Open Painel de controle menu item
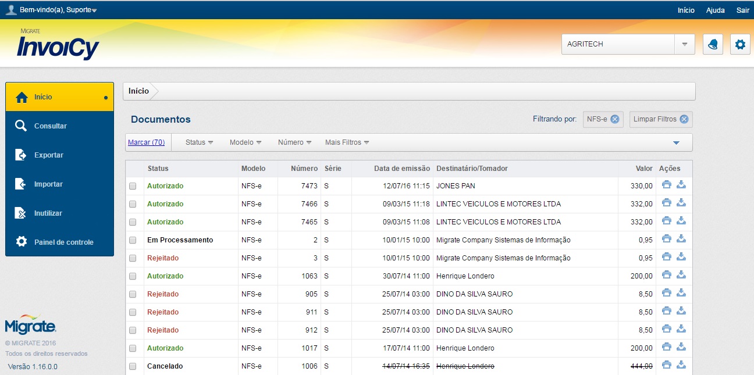Viewport: 754px width, 375px height. click(x=63, y=242)
